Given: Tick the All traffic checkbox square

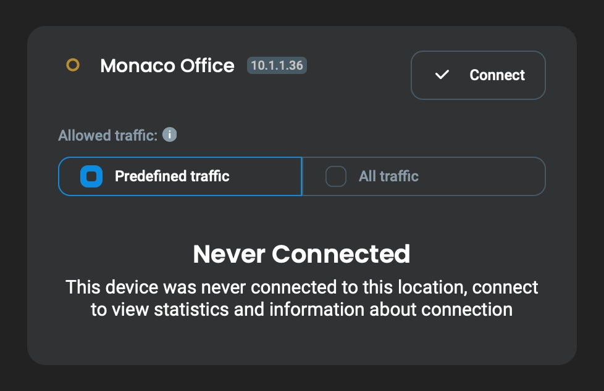Looking at the screenshot, I should pos(335,176).
